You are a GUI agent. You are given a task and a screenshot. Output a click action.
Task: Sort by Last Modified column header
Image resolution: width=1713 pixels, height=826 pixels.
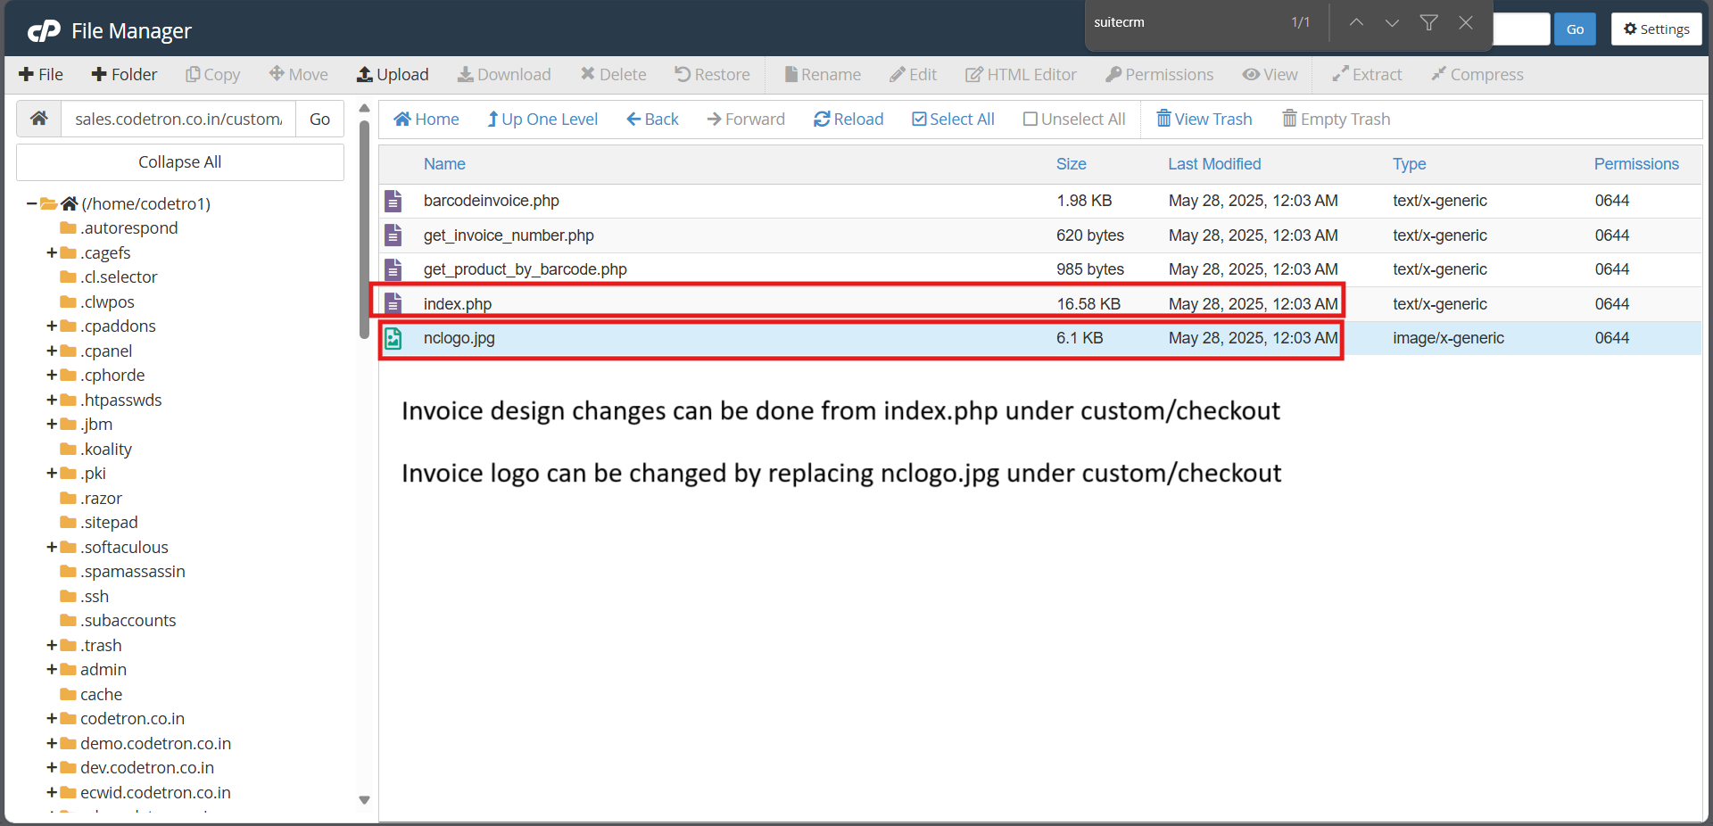coord(1214,164)
